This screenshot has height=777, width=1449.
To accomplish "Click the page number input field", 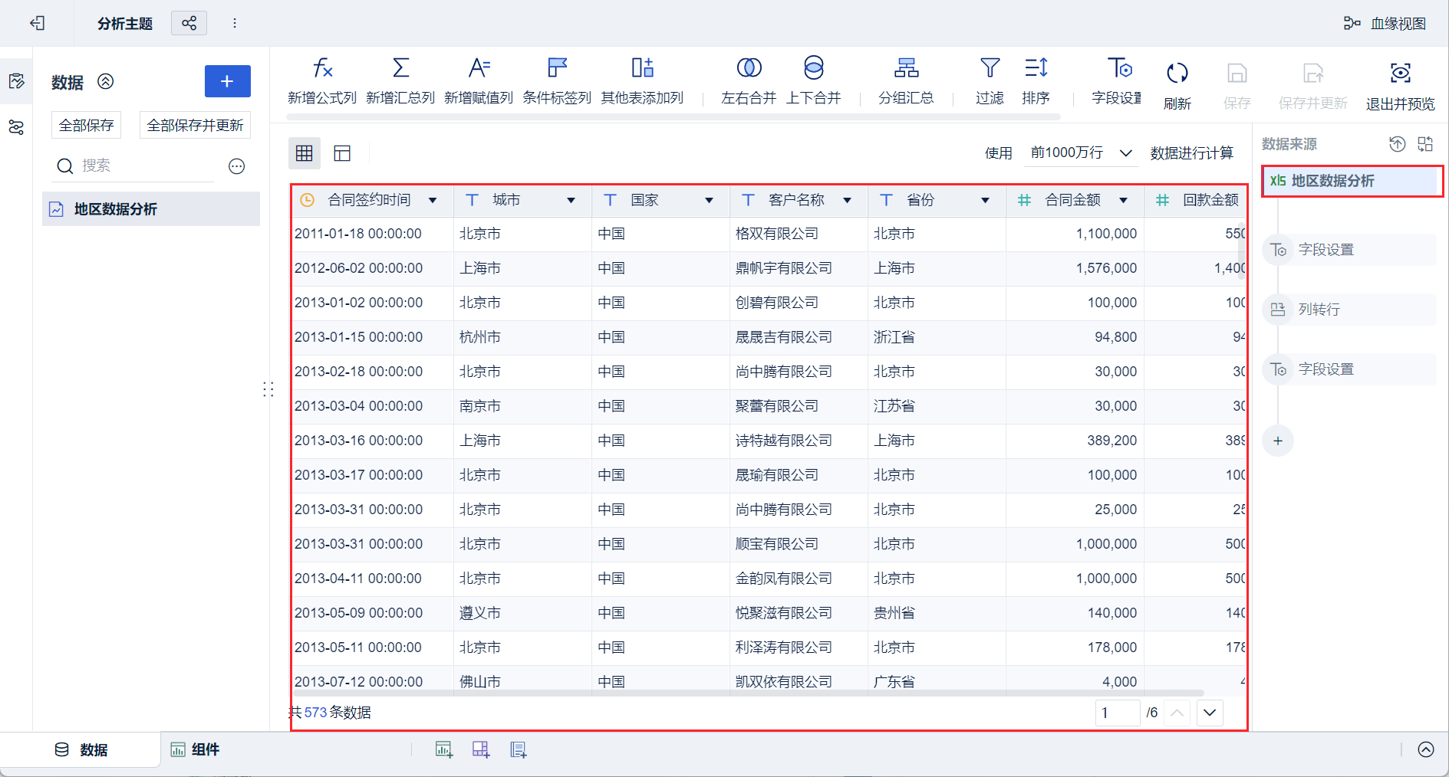I will pos(1117,713).
